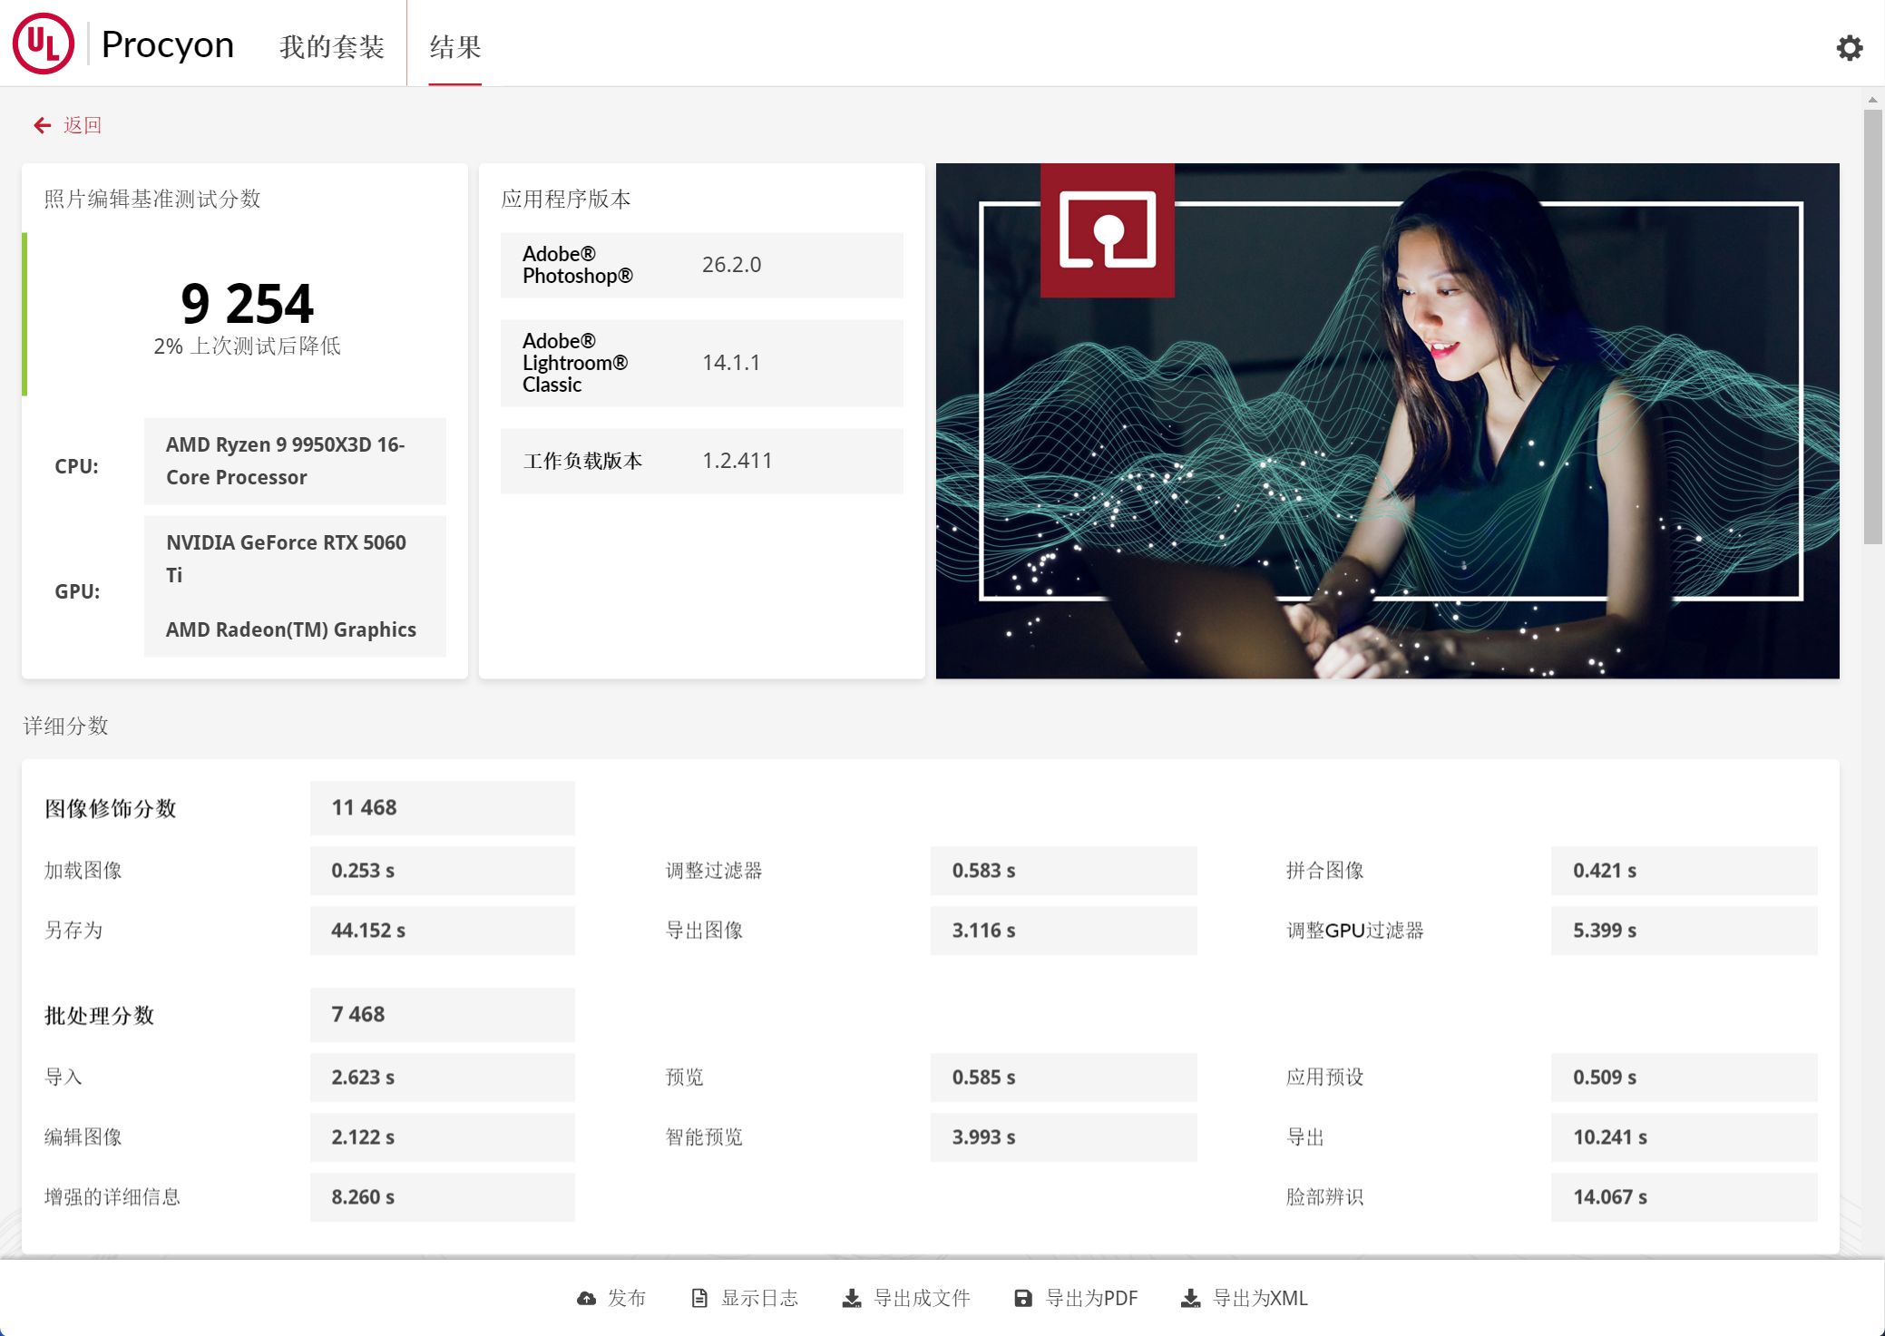The width and height of the screenshot is (1885, 1336).
Task: Click the 发布 button
Action: [626, 1299]
